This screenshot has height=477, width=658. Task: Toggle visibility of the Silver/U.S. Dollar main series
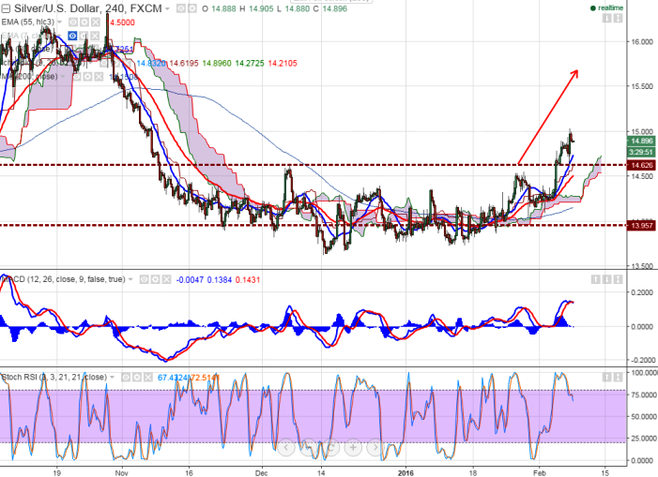(181, 8)
